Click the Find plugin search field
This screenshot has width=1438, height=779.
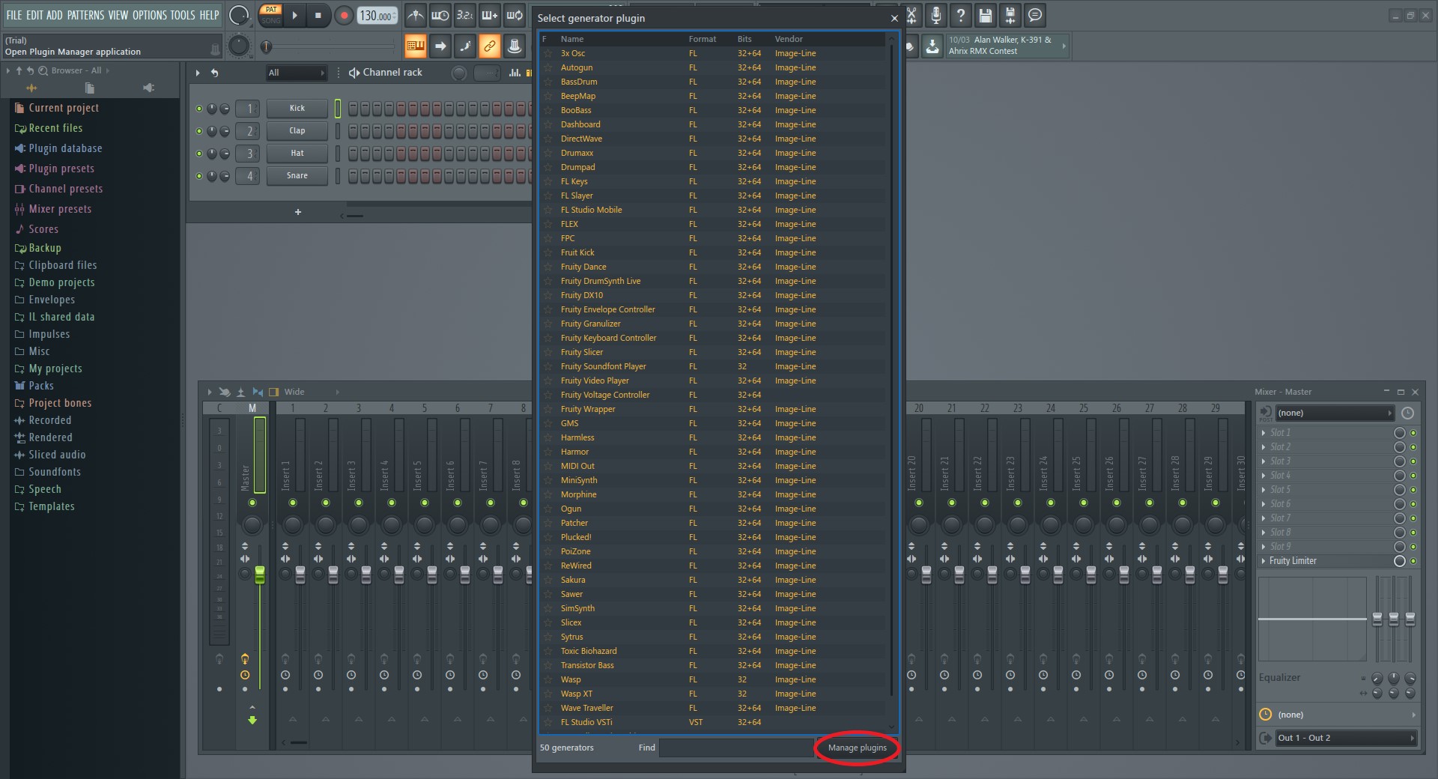click(738, 747)
